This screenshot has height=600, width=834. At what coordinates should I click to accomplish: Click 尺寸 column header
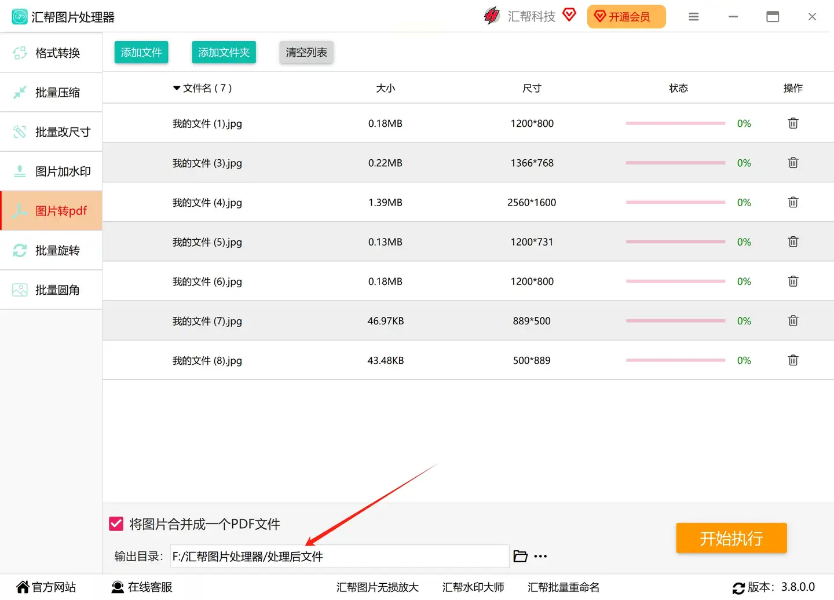[x=532, y=88]
